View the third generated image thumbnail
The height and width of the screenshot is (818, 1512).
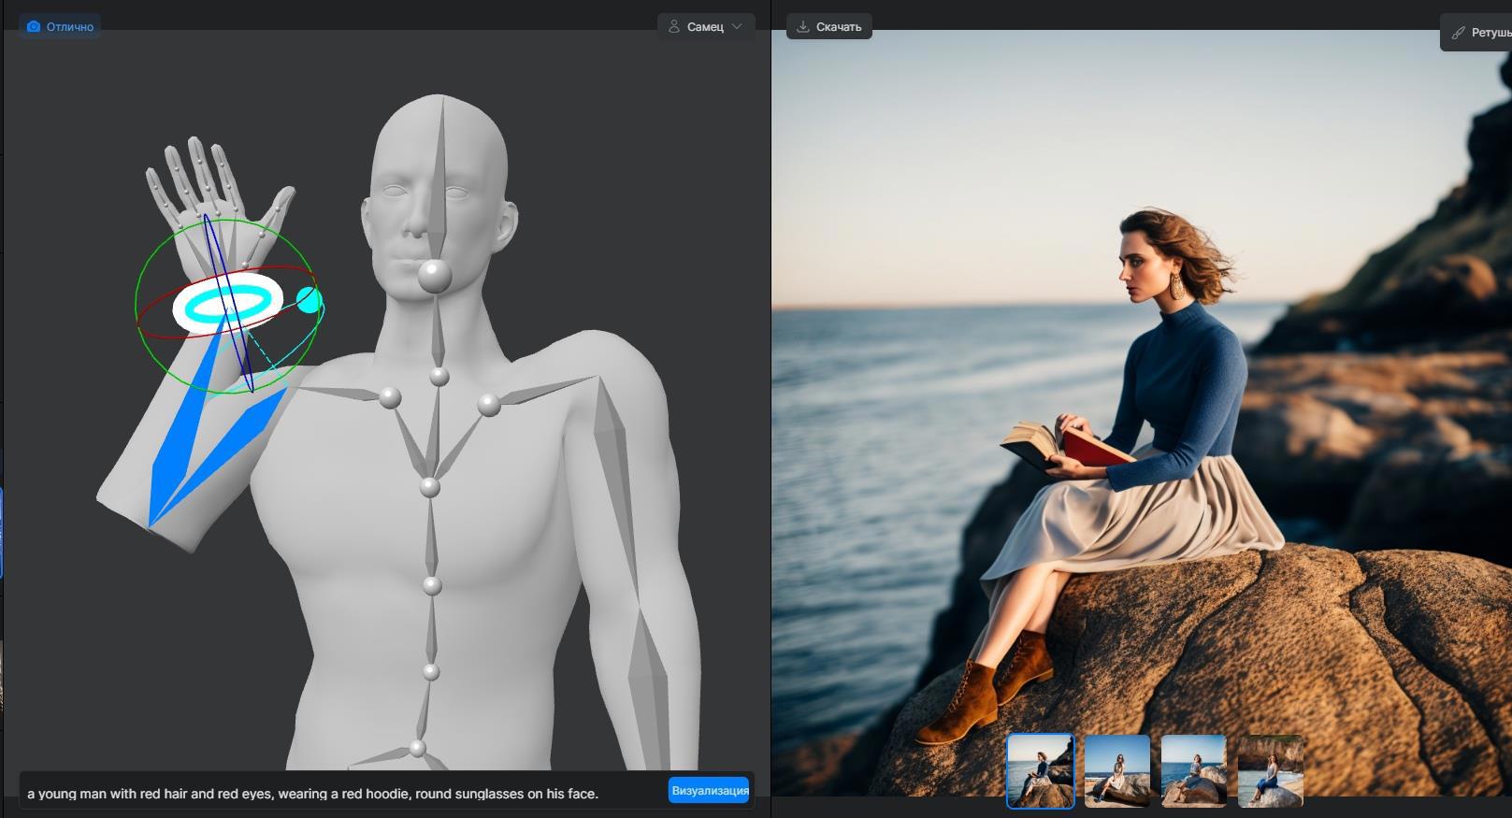tap(1193, 770)
